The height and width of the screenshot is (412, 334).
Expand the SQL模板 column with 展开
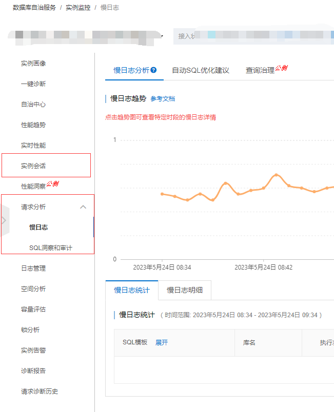point(162,342)
